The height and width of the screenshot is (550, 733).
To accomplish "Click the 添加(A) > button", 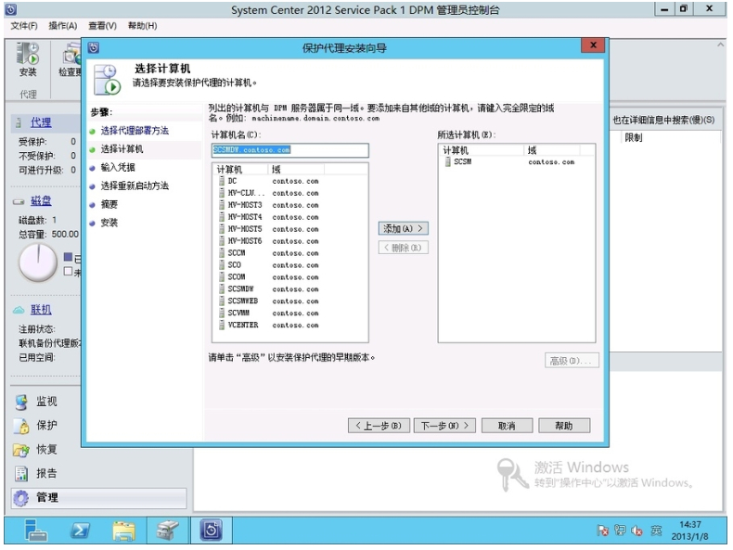I will coord(403,228).
